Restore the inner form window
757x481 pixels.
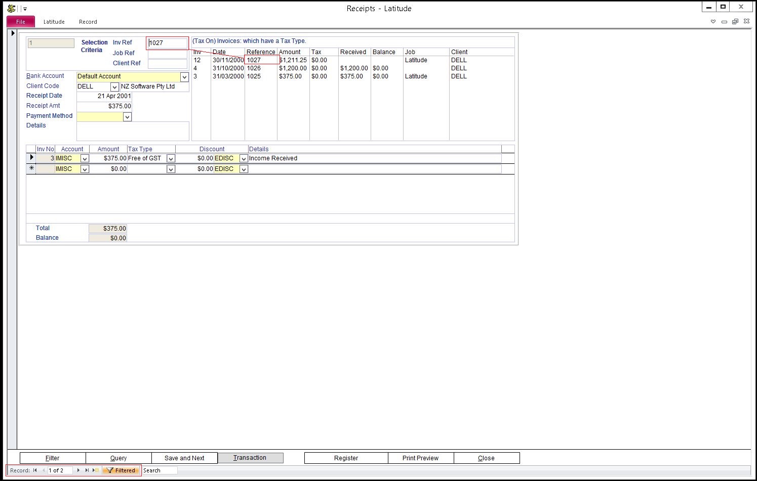click(x=735, y=22)
